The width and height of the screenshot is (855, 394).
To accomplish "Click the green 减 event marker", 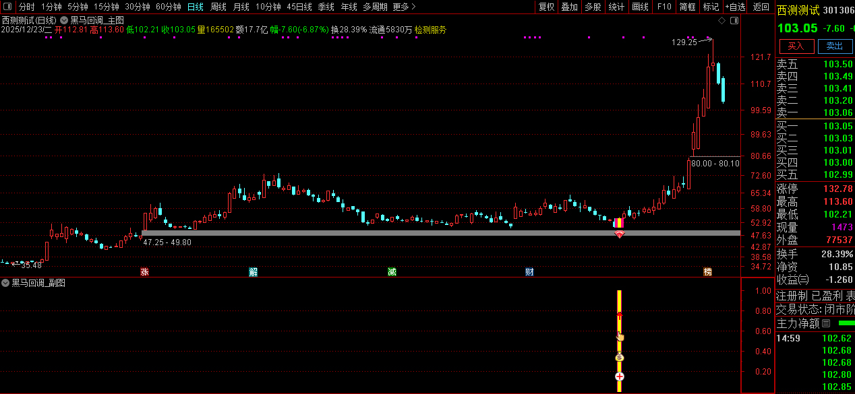I will pos(392,271).
